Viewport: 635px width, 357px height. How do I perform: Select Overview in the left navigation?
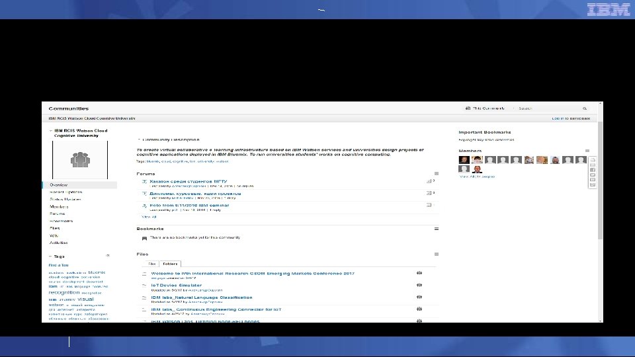pos(80,185)
